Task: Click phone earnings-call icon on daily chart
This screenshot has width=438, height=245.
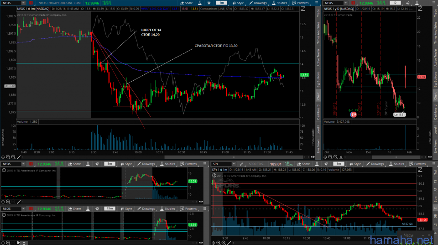Action: [x=353, y=114]
